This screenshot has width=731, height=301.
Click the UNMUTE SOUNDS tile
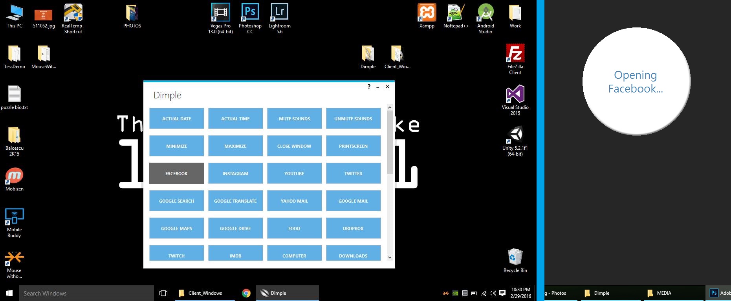[353, 118]
